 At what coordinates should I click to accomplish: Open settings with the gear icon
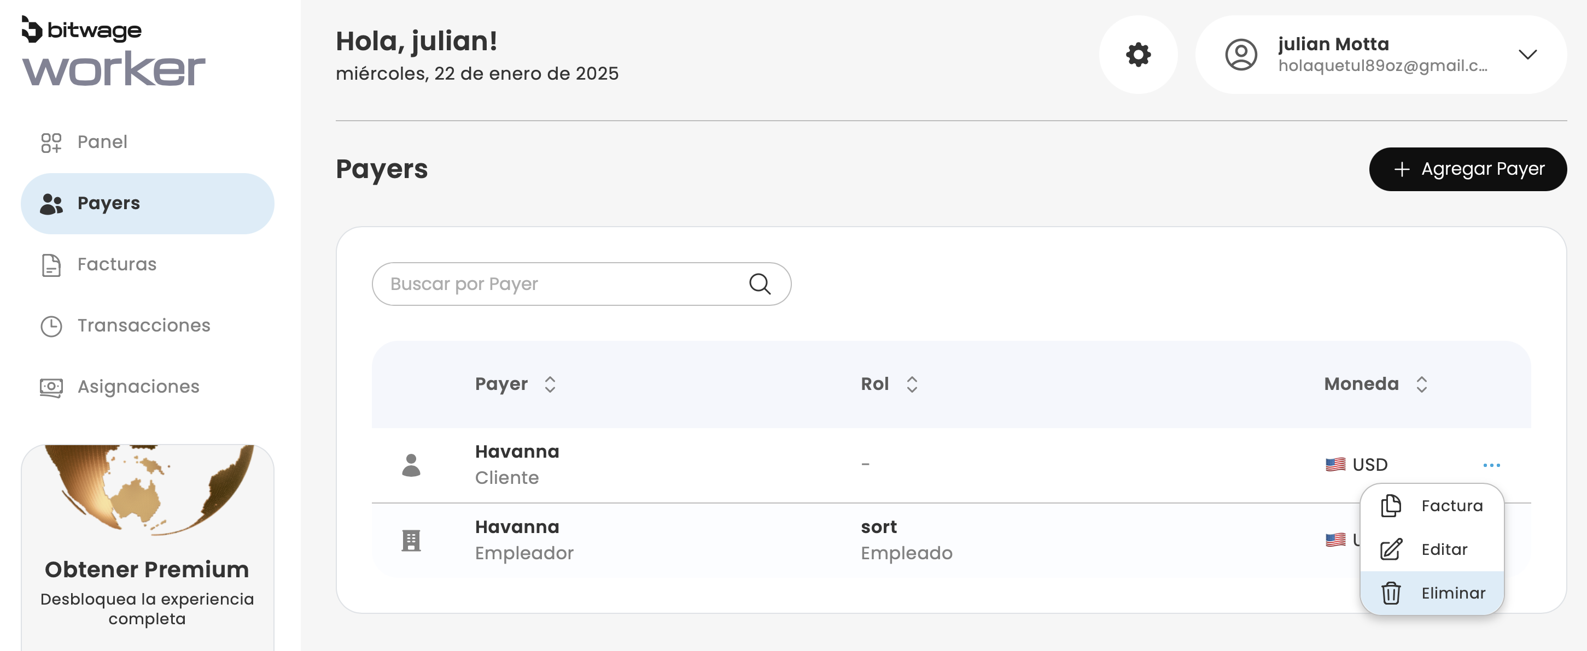click(x=1137, y=55)
